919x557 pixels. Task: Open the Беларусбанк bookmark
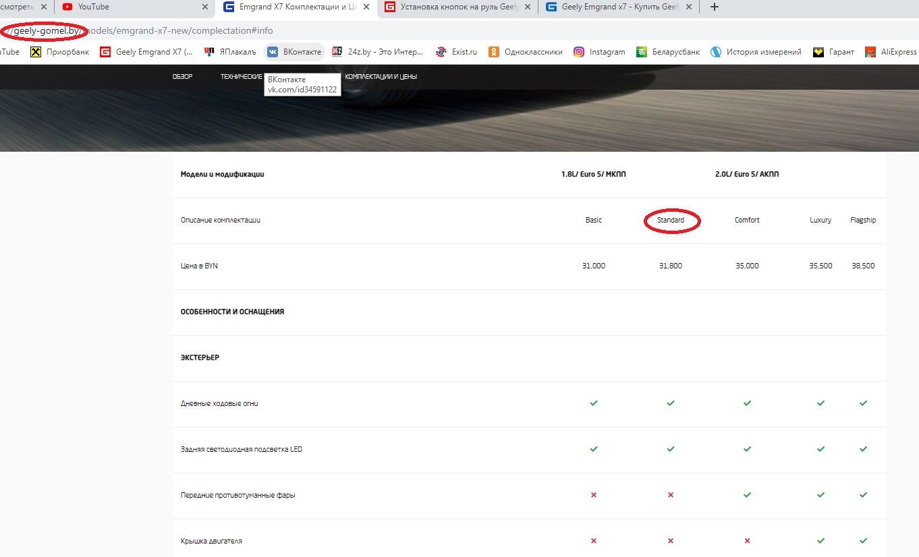pyautogui.click(x=668, y=52)
